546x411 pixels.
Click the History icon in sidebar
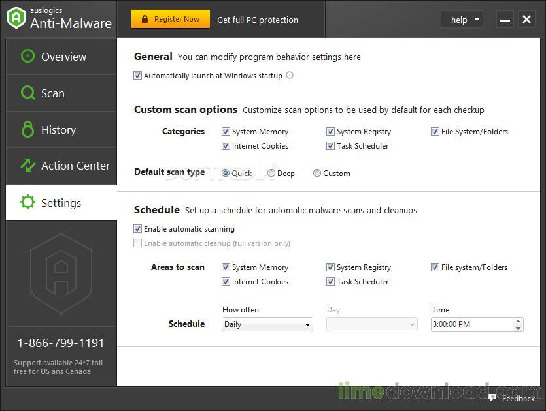pos(27,129)
